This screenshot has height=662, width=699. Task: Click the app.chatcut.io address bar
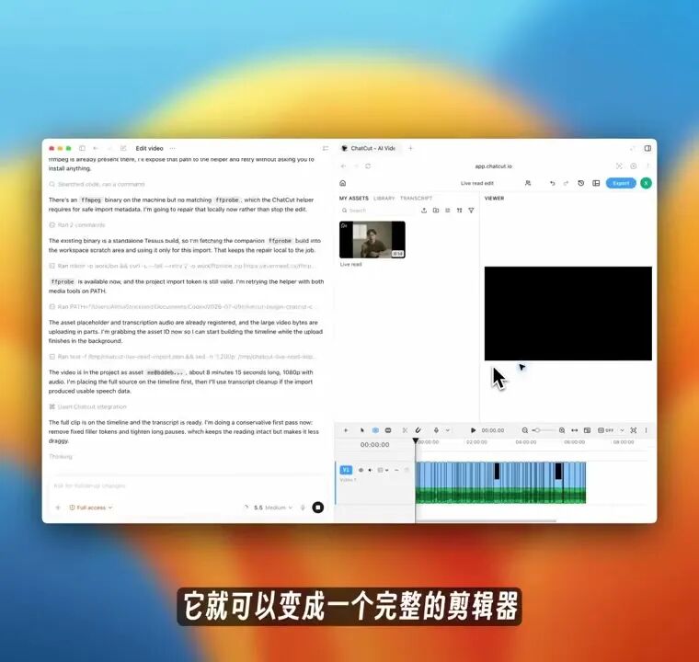(x=493, y=166)
